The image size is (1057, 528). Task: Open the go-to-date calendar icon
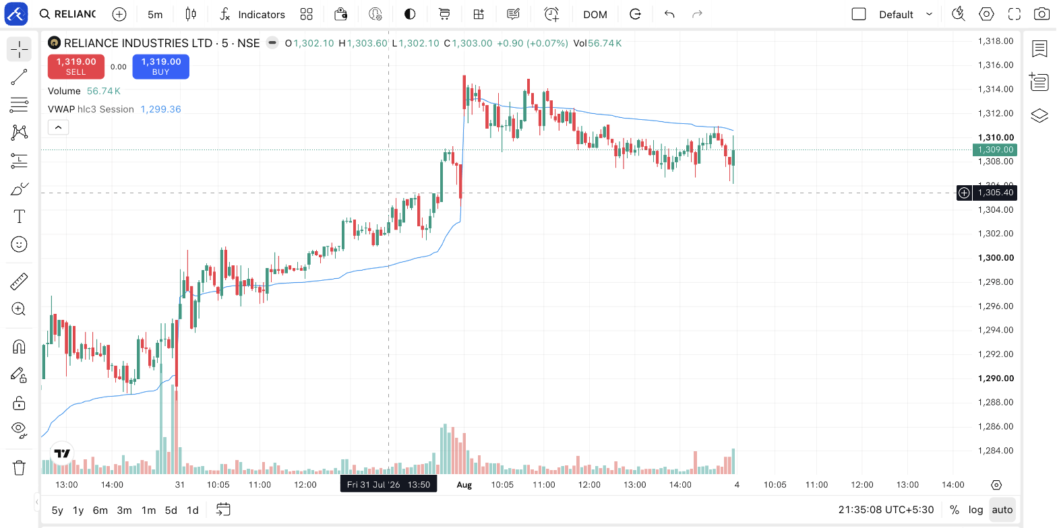pos(224,510)
